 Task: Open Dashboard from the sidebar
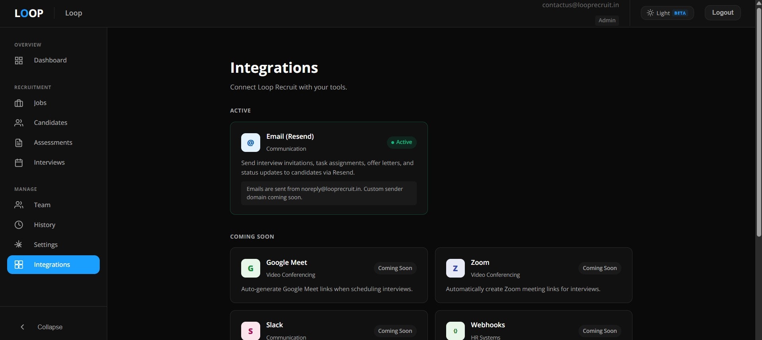click(53, 60)
